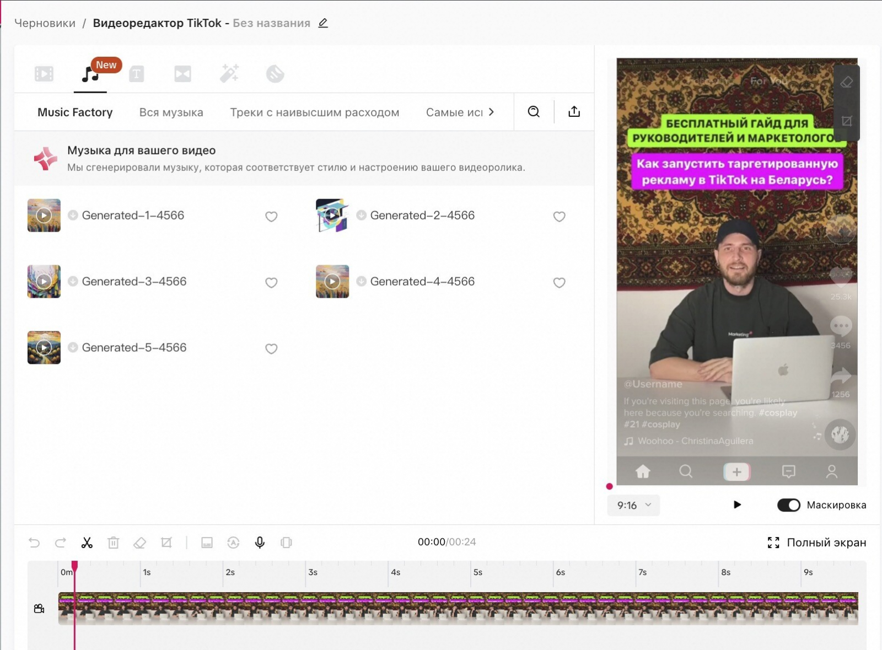Play Generated–5–4566 thumbnail preview
This screenshot has width=882, height=650.
[x=44, y=347]
